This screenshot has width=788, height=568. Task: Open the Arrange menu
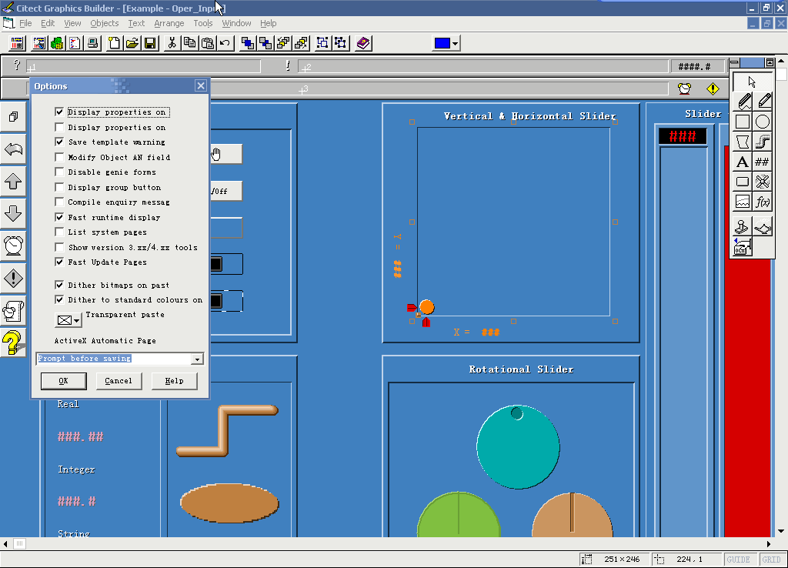(169, 23)
